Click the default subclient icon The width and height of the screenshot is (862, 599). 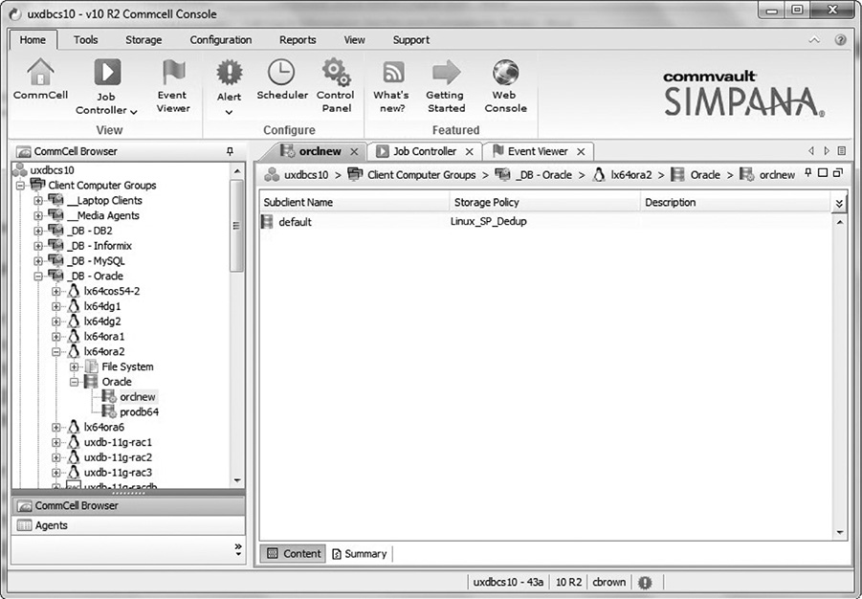click(x=267, y=222)
